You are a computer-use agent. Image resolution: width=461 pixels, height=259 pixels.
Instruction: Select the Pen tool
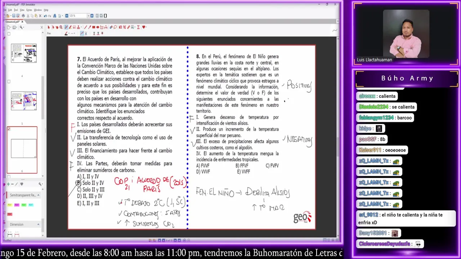[x=66, y=27]
